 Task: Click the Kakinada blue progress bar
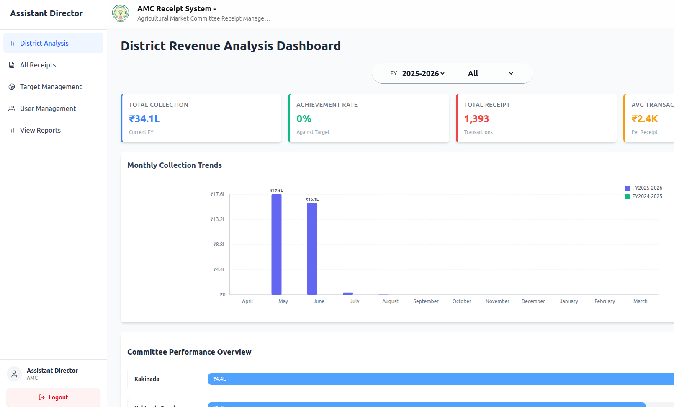pyautogui.click(x=440, y=379)
